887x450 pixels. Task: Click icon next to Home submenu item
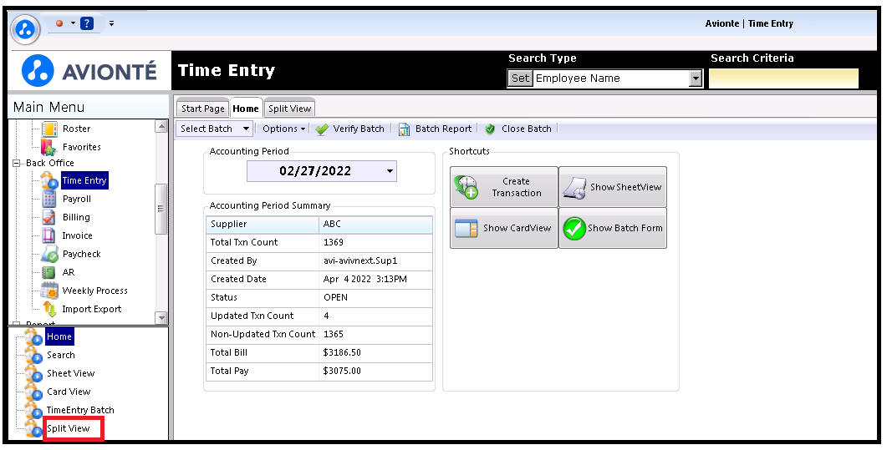tap(34, 337)
